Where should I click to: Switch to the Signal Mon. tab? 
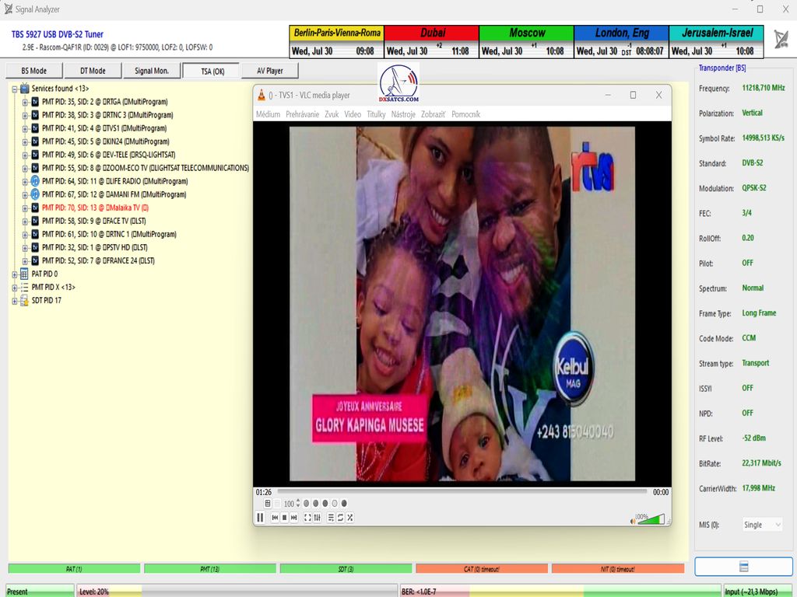coord(151,71)
